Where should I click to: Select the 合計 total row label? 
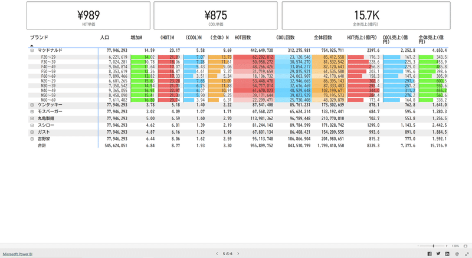click(42, 145)
